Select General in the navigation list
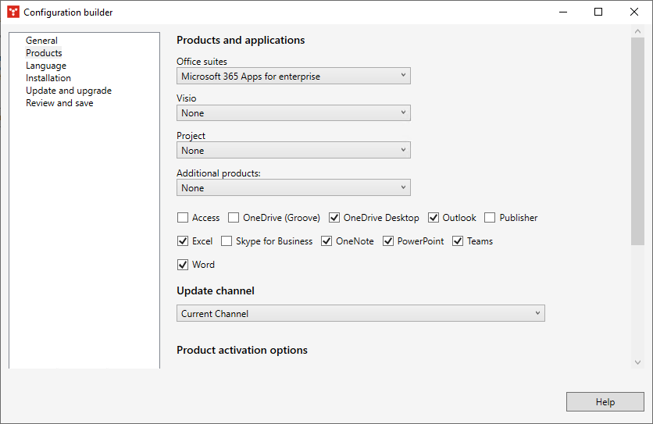The width and height of the screenshot is (653, 424). tap(41, 41)
